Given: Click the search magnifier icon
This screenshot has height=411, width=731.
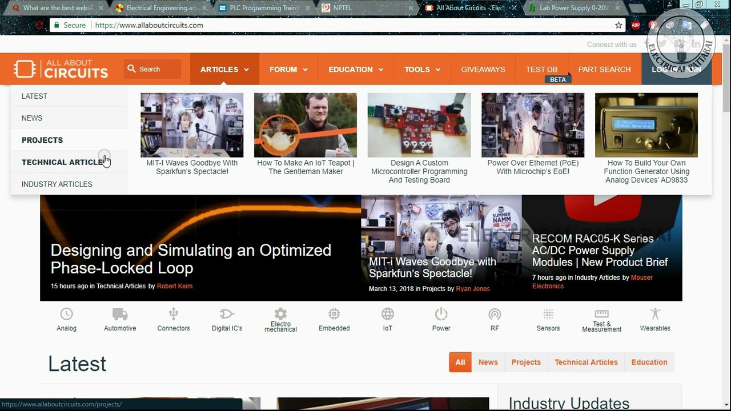Looking at the screenshot, I should 131,69.
